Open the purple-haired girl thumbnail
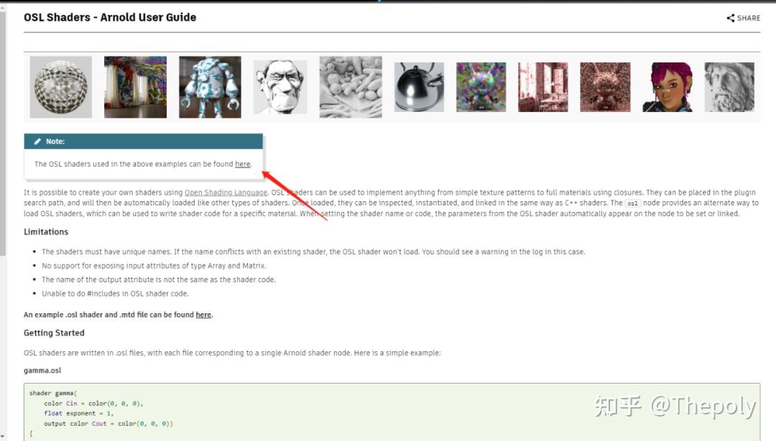The width and height of the screenshot is (776, 441). point(667,87)
